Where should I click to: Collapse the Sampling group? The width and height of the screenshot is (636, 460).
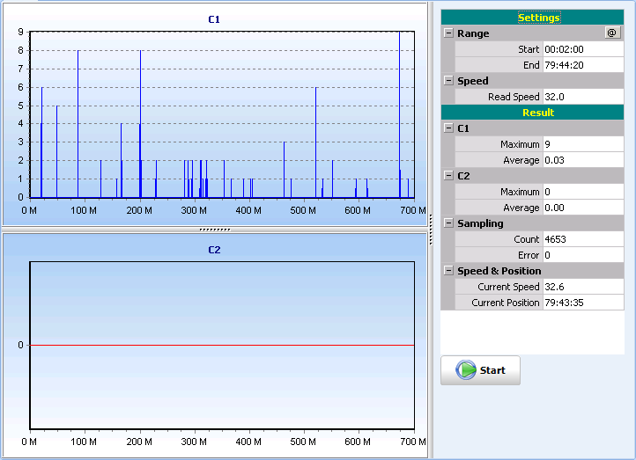tap(448, 223)
